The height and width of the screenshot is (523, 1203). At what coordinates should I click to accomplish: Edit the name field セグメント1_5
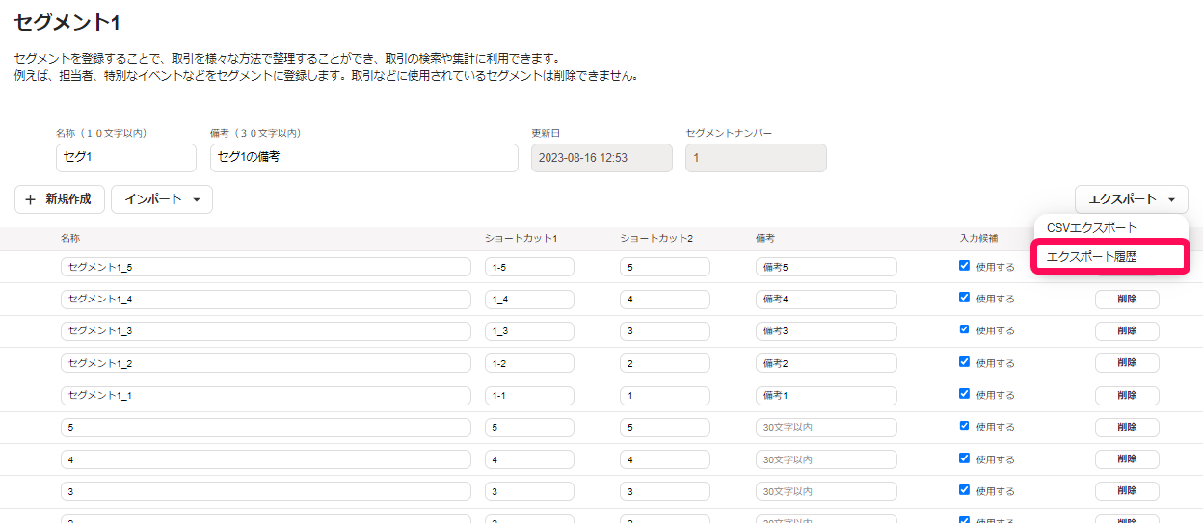(266, 267)
